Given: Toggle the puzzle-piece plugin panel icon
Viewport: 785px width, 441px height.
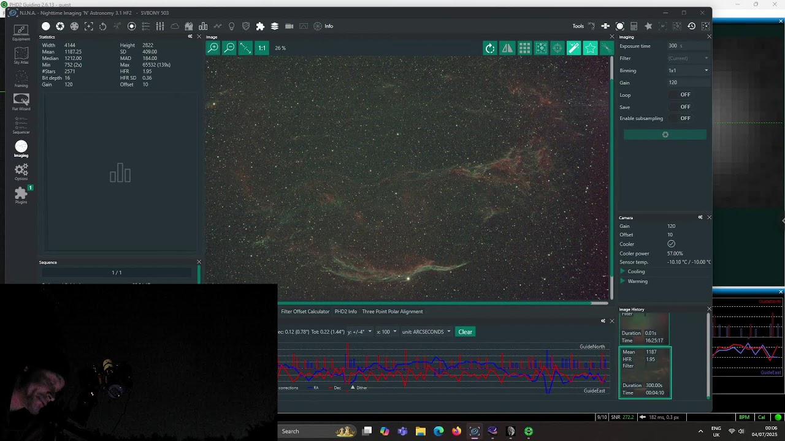Looking at the screenshot, I should pos(260,26).
